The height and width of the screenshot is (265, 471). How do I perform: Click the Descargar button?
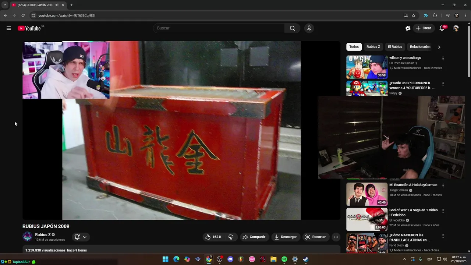(286, 237)
